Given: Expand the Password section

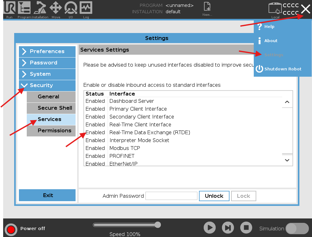Looking at the screenshot, I should pyautogui.click(x=47, y=63).
